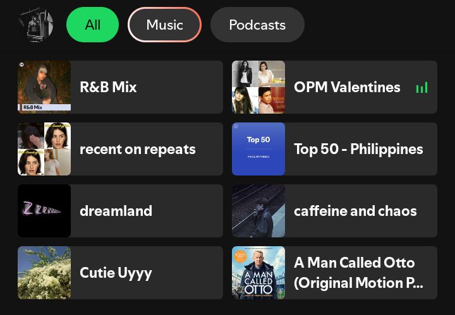Open the profile avatar picture

coord(35,25)
